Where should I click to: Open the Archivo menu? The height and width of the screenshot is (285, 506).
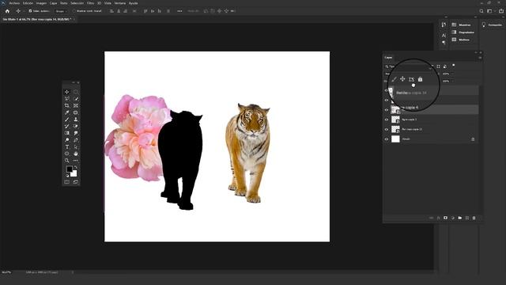coord(14,3)
